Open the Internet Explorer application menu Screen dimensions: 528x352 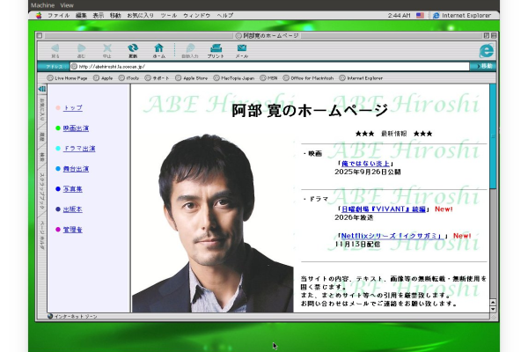click(462, 15)
